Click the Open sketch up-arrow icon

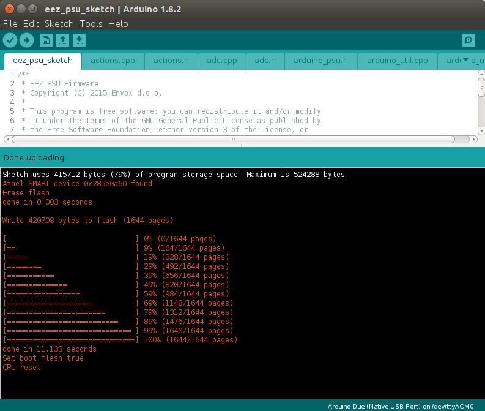click(x=62, y=40)
